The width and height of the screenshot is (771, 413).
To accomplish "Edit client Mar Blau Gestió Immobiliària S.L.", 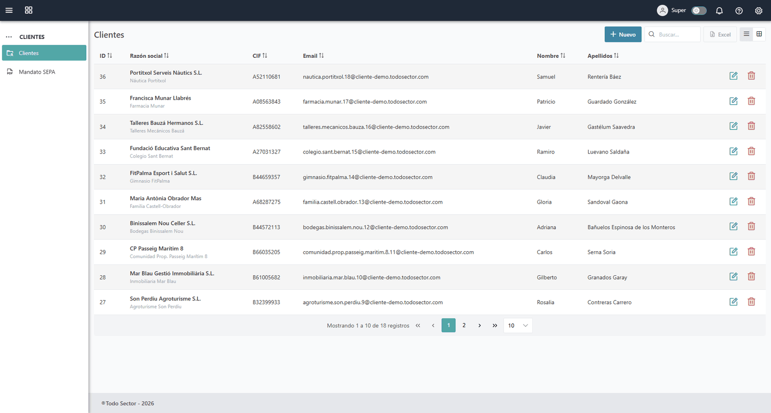I will click(x=733, y=276).
